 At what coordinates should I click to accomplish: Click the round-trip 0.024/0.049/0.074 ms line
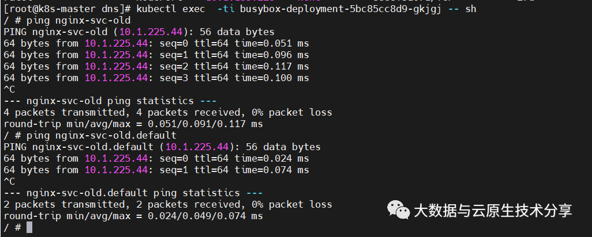tap(133, 216)
